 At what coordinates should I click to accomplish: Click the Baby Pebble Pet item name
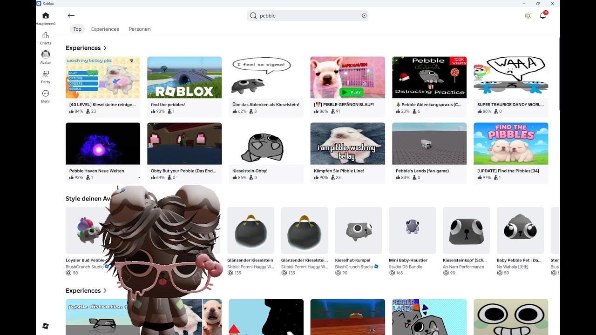tap(519, 260)
